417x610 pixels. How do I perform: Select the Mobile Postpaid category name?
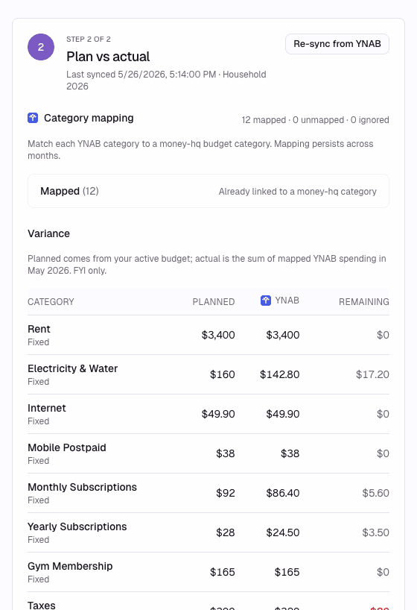coord(67,447)
